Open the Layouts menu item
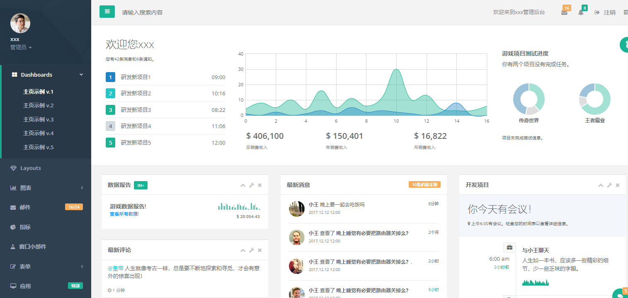The image size is (628, 298). [30, 168]
